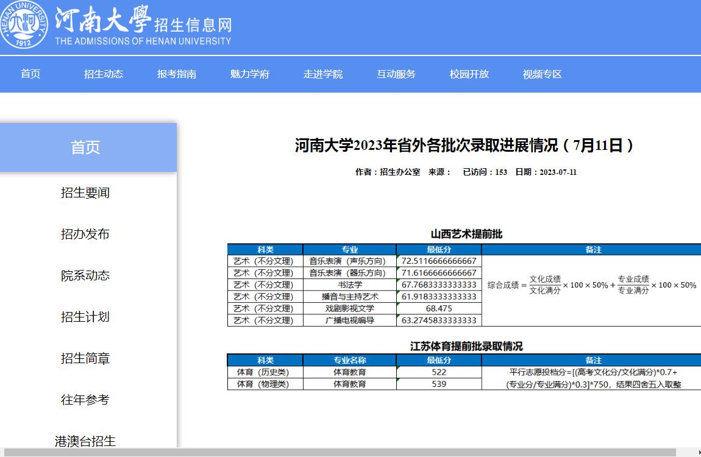Click the 已访问：153 visit counter

tap(485, 172)
